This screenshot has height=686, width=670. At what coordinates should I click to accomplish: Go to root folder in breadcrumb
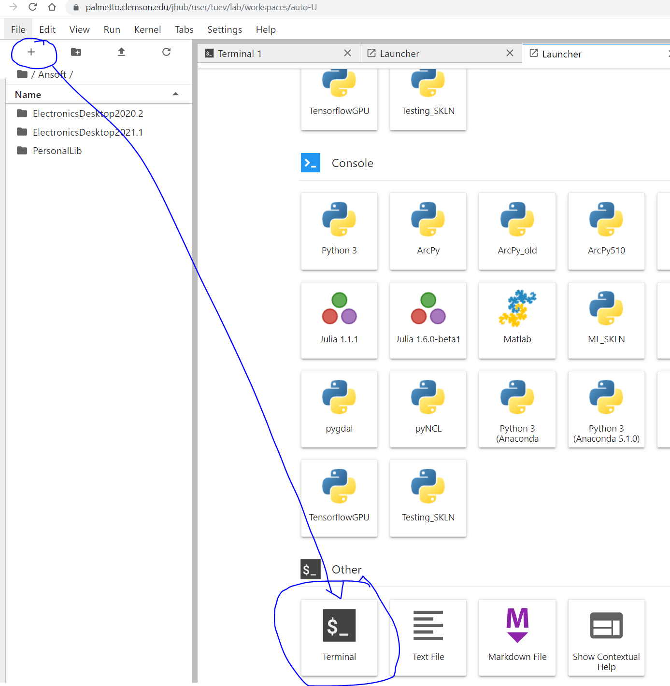22,74
